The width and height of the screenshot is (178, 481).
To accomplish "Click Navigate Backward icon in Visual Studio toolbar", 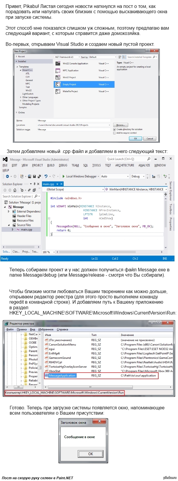I will 8,176.
